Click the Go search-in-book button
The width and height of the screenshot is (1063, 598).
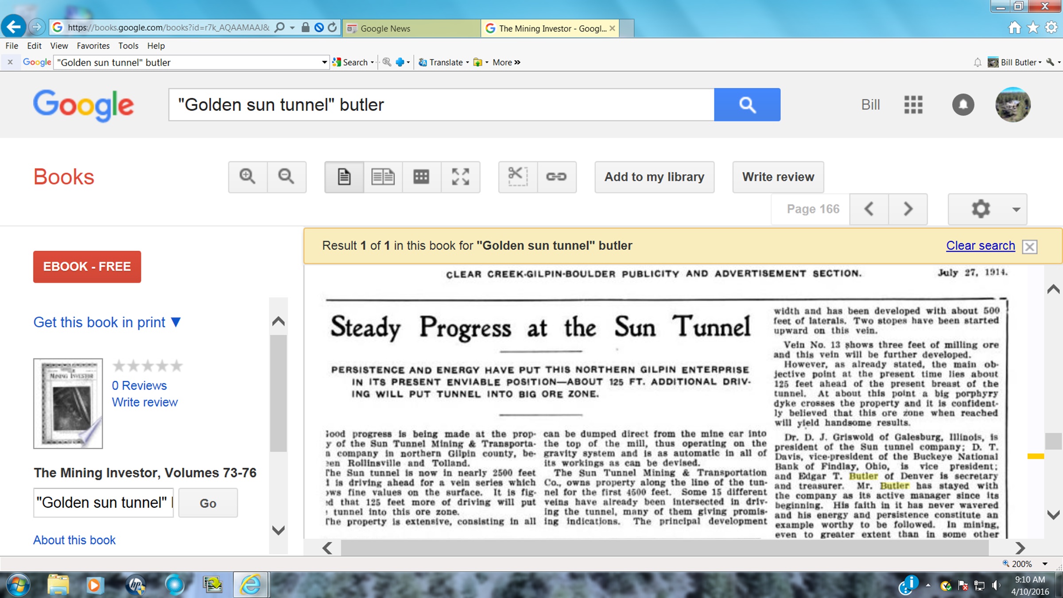coord(208,503)
